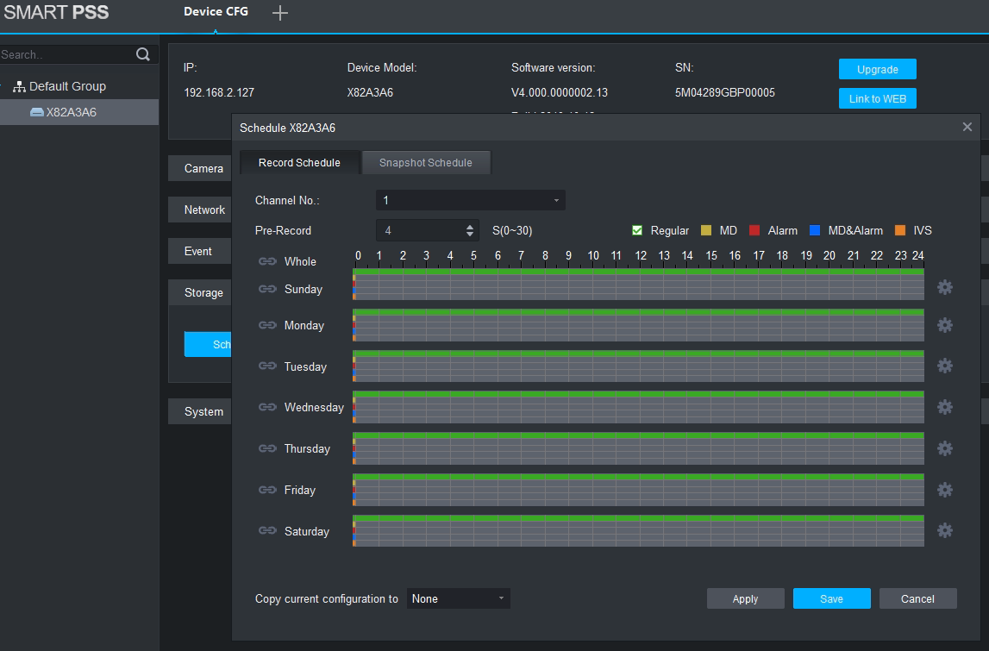Screen dimensions: 989x651
Task: Click the search magnifier icon
Action: click(143, 54)
